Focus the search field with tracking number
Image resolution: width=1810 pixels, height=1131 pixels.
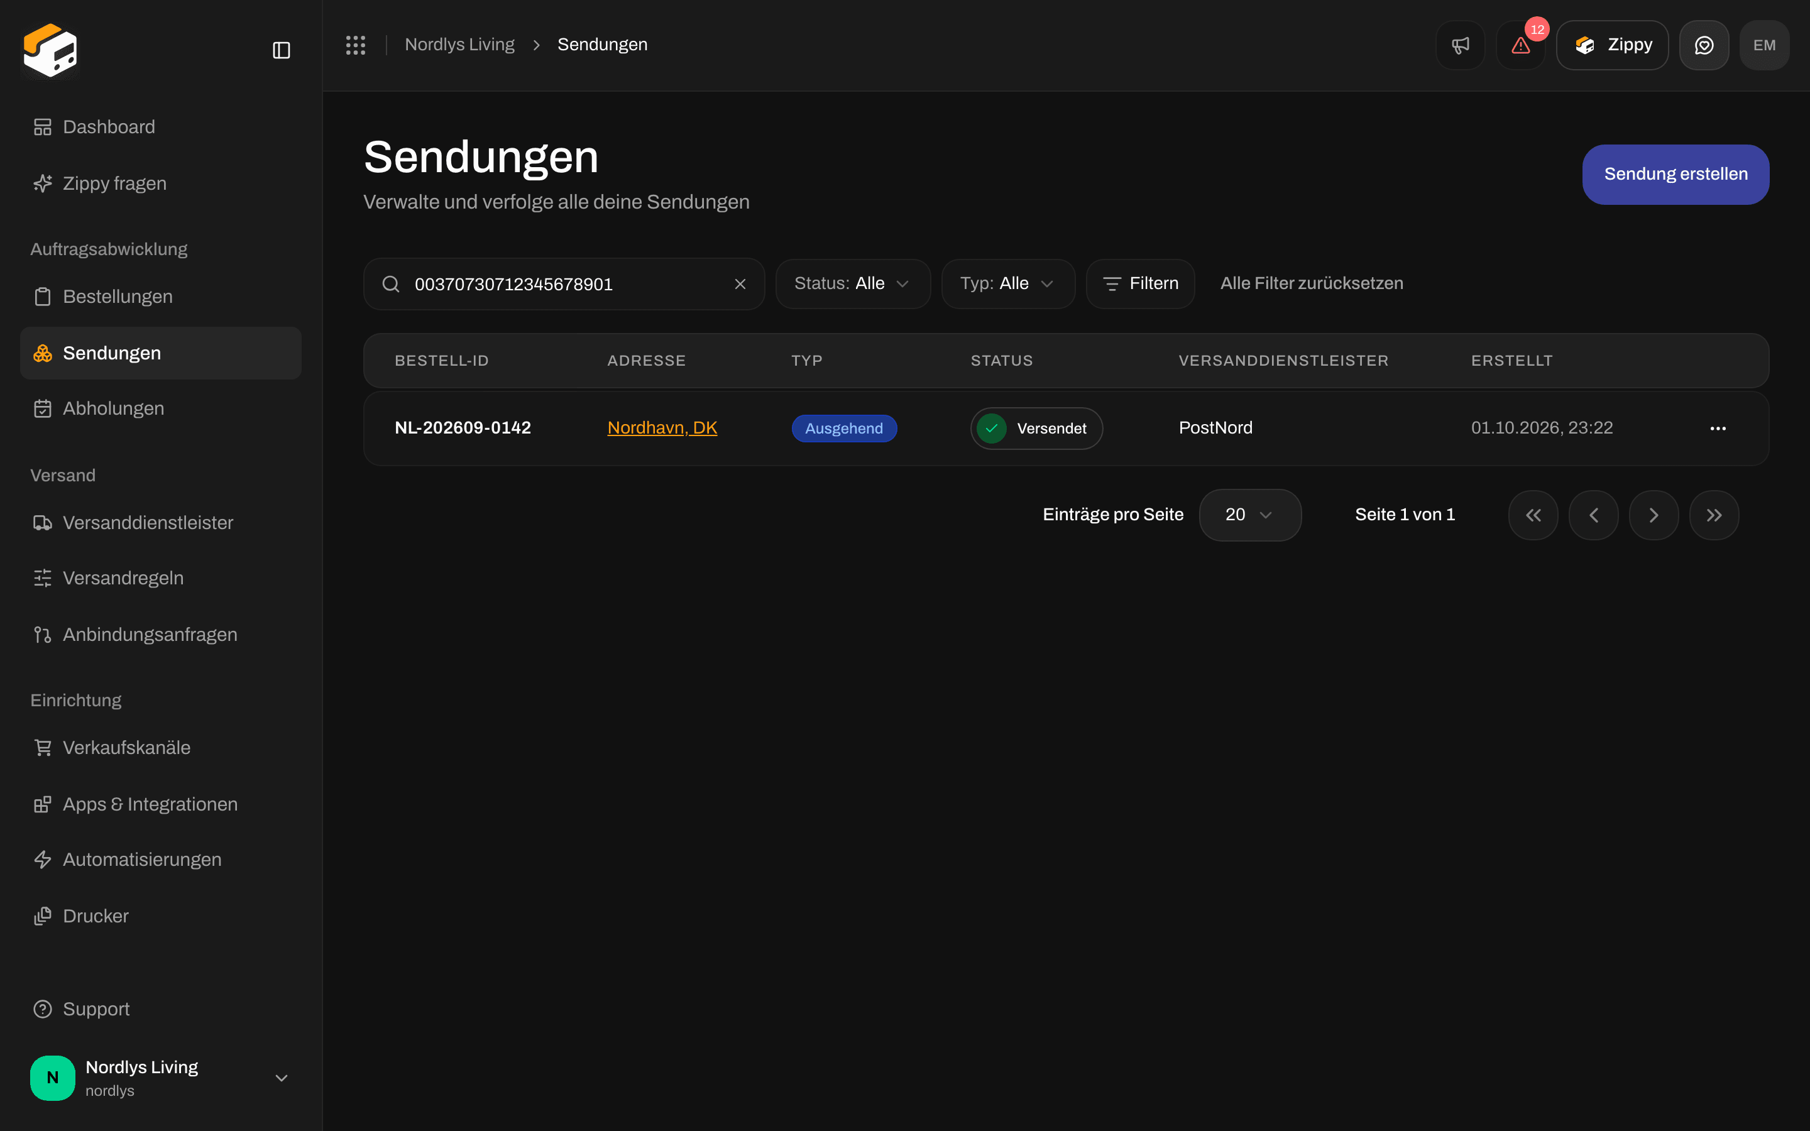pyautogui.click(x=564, y=283)
